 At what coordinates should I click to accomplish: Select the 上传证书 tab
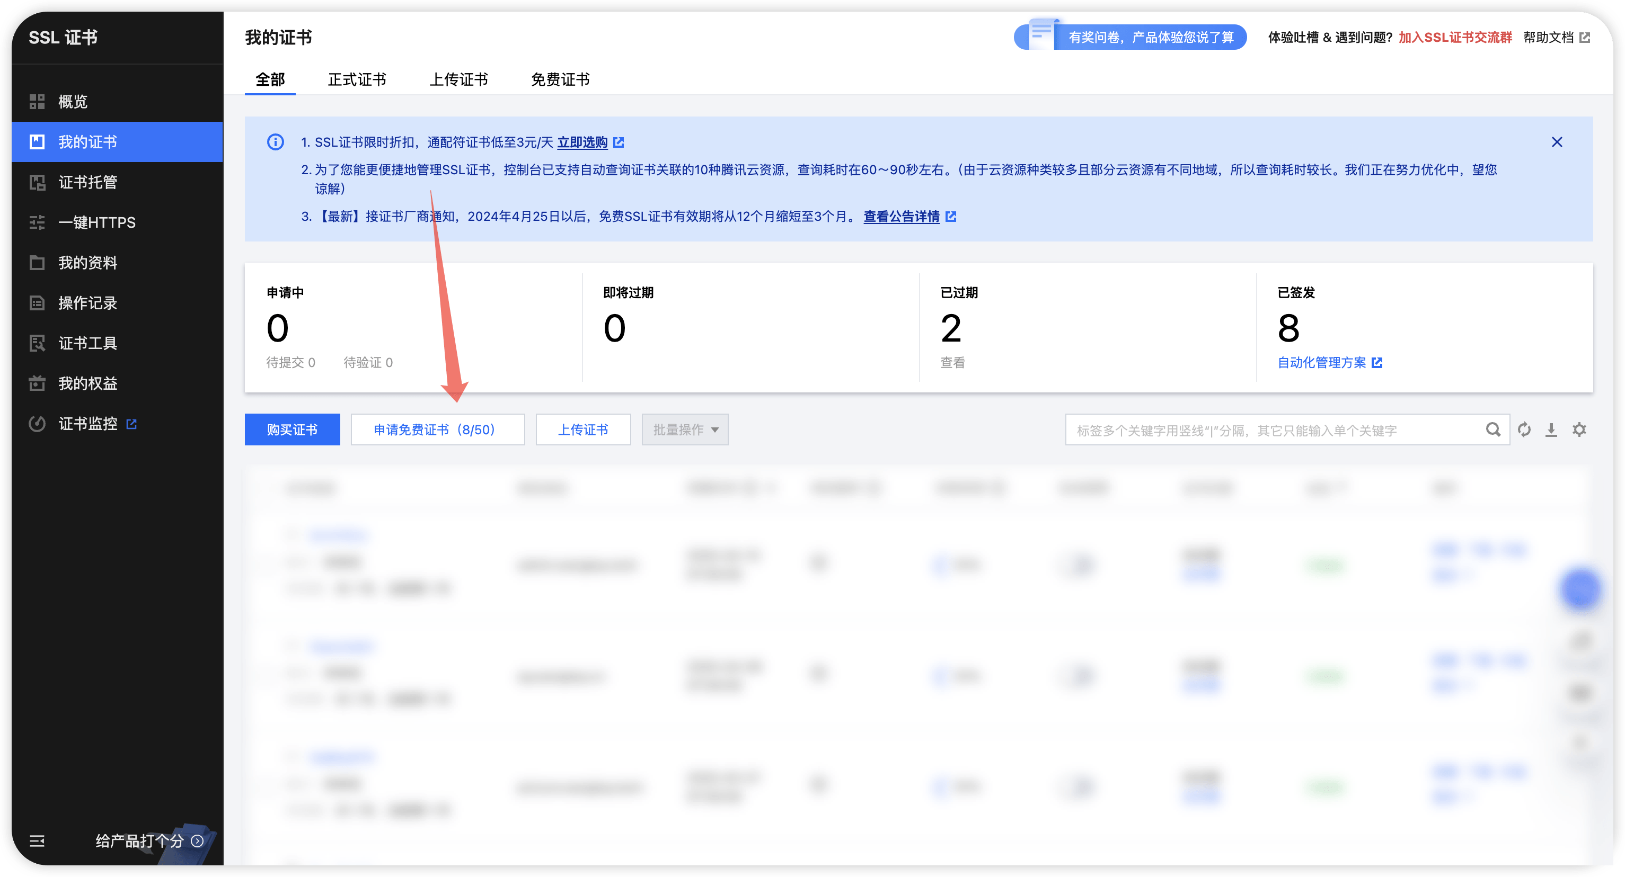(458, 79)
